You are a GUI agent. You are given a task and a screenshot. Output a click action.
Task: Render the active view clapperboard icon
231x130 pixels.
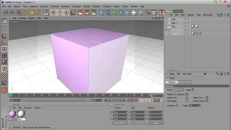(80, 13)
